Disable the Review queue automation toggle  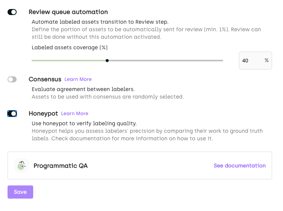click(12, 12)
